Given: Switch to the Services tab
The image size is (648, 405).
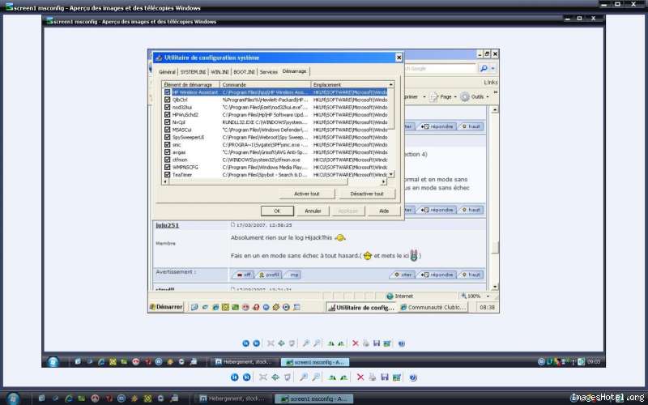Looking at the screenshot, I should pyautogui.click(x=269, y=72).
